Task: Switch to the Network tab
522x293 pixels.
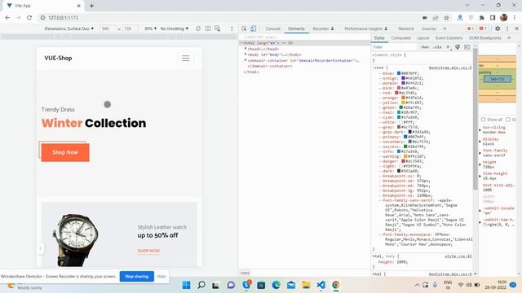Action: (x=406, y=29)
